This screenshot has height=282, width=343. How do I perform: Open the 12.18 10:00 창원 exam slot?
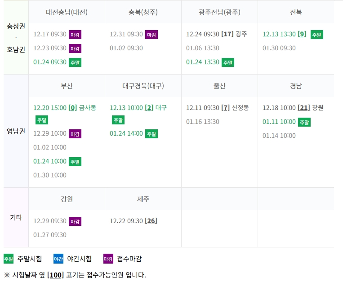tap(293, 108)
